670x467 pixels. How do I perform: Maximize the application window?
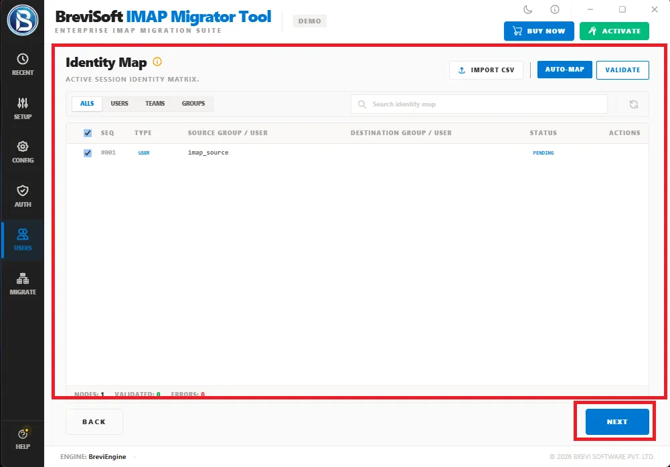[x=622, y=9]
